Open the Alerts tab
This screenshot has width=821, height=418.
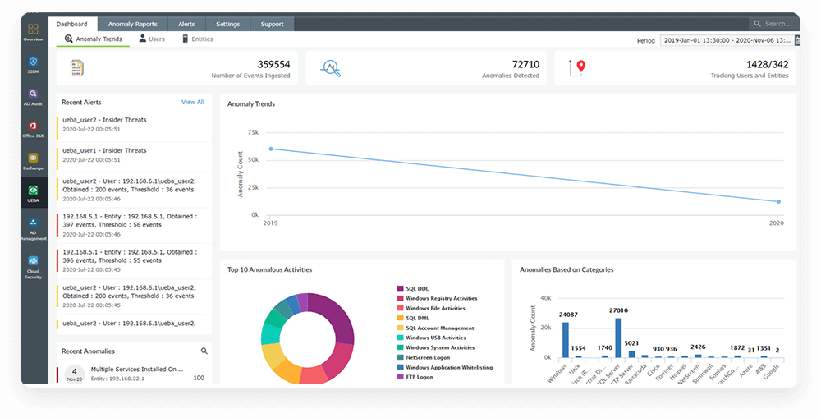pos(186,25)
